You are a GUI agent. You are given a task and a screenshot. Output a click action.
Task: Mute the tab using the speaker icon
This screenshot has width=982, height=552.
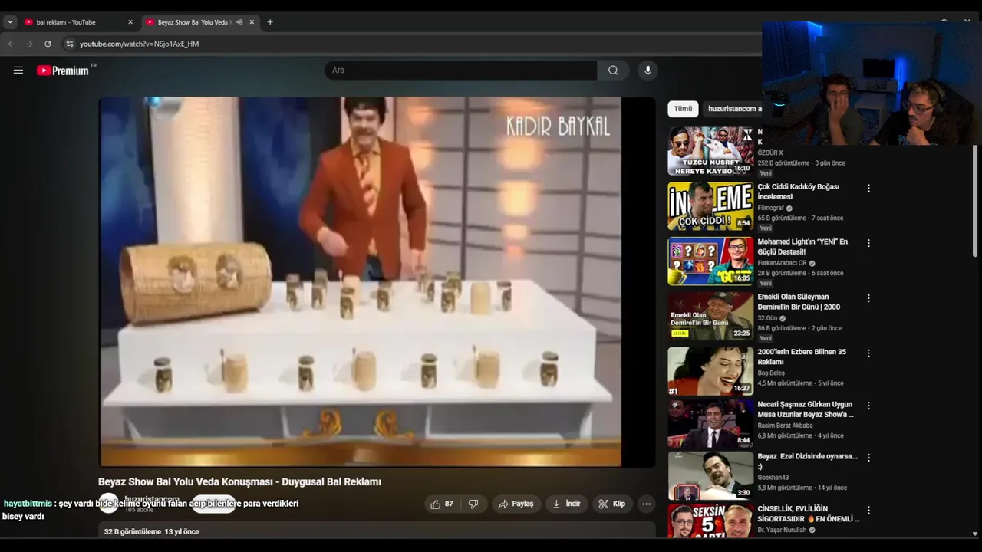click(239, 22)
